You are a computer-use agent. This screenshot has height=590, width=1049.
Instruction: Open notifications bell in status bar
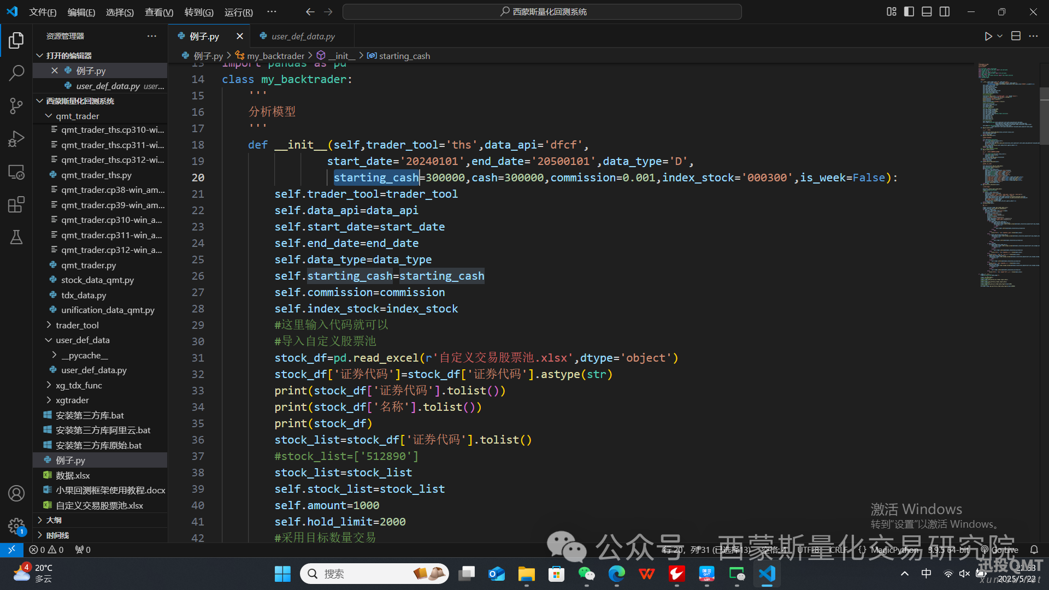tap(1034, 550)
